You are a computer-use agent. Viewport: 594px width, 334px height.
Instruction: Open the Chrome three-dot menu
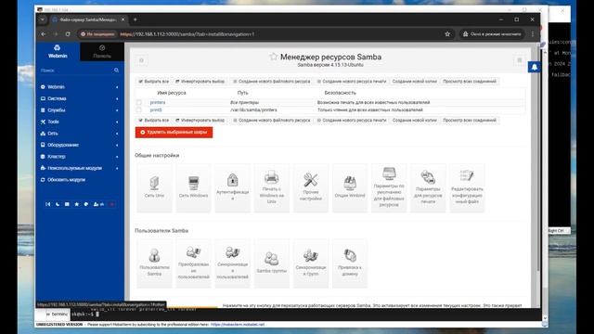pos(532,34)
